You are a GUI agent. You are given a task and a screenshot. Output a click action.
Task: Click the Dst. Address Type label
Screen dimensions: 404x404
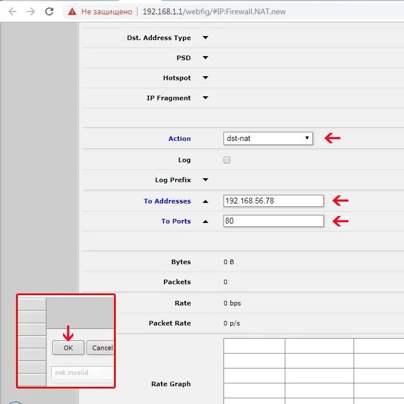click(x=159, y=38)
